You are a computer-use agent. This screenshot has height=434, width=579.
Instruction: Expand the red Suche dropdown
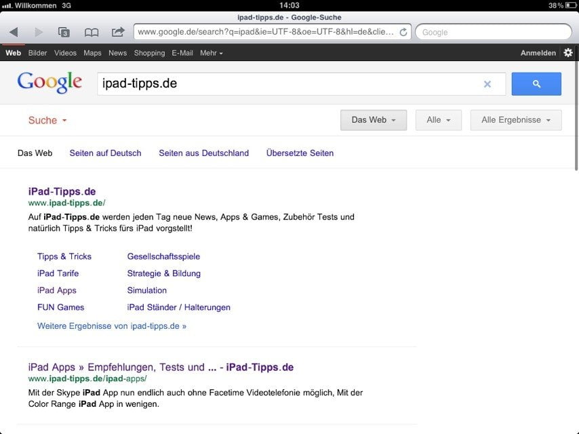(47, 121)
